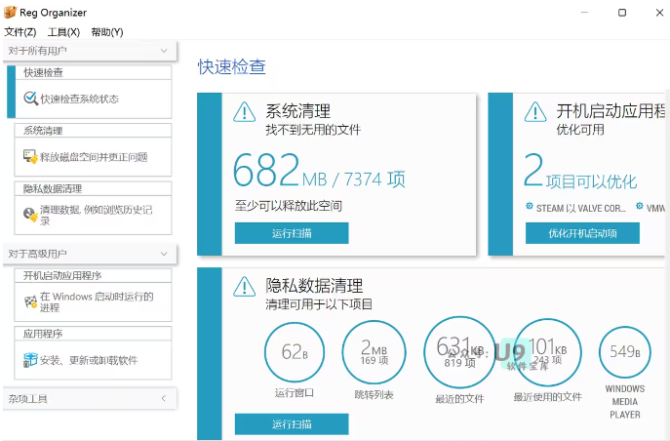Click the 优化开机启动项 button
Viewport: 670px width, 441px height.
[582, 233]
